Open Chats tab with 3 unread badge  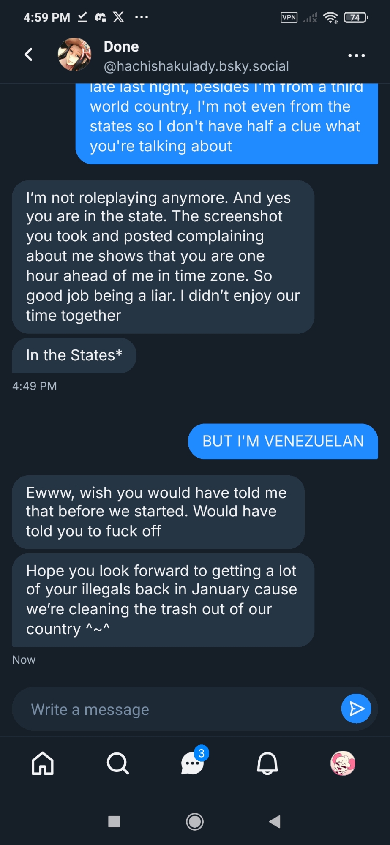tap(193, 763)
